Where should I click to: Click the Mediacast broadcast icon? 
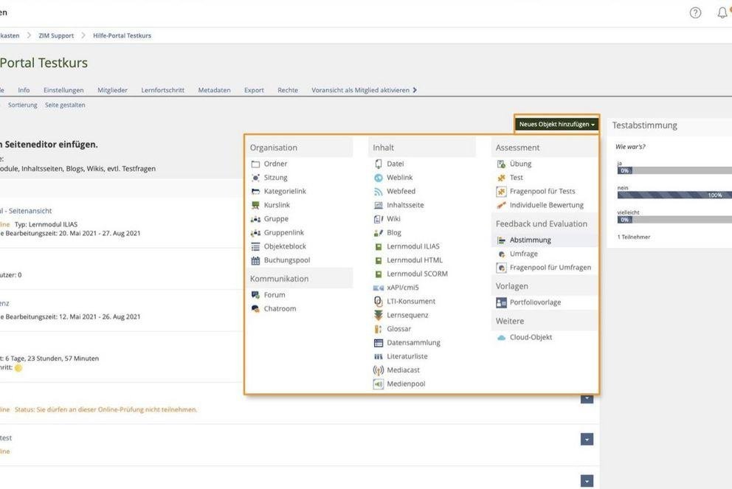[x=378, y=370]
